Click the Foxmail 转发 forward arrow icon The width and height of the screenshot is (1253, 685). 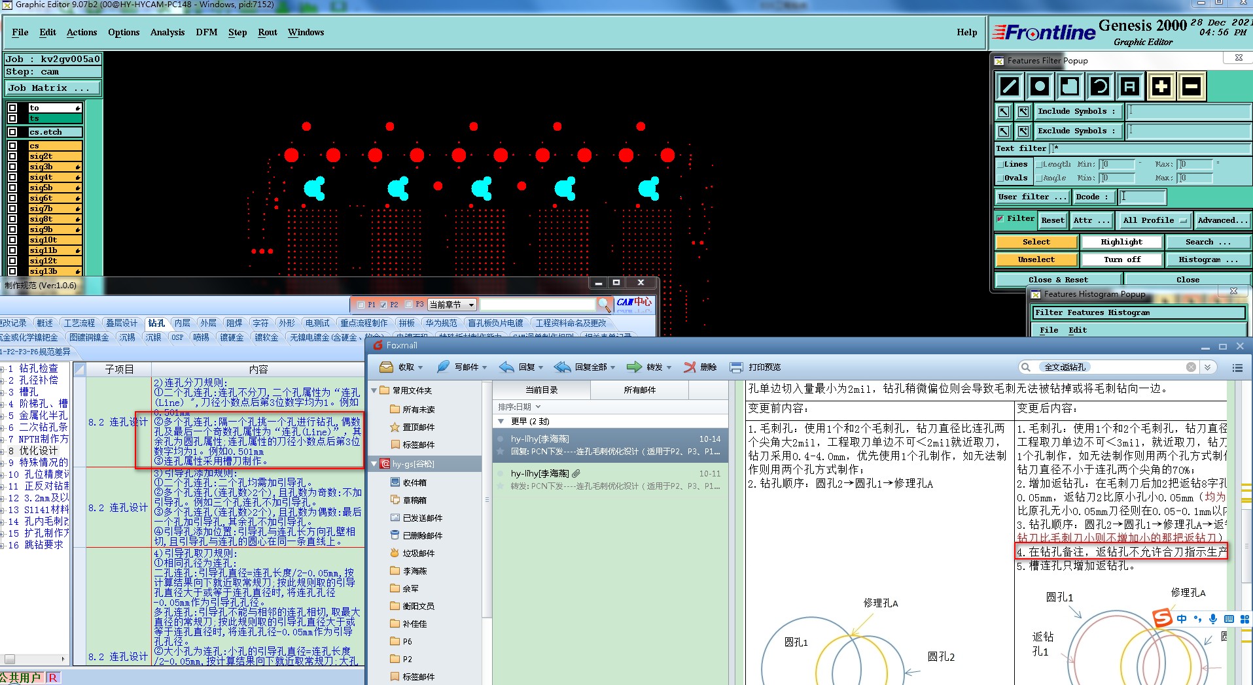click(x=634, y=367)
